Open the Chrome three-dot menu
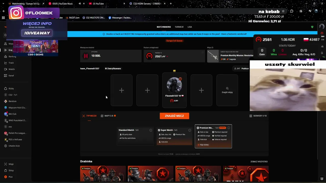The height and width of the screenshot is (183, 326). coord(322,11)
